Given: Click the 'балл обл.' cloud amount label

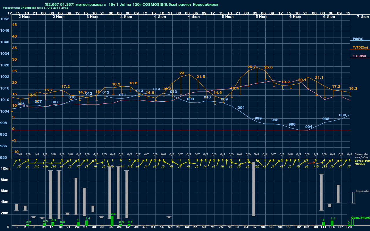Looking at the screenshot, I should (x=361, y=154).
